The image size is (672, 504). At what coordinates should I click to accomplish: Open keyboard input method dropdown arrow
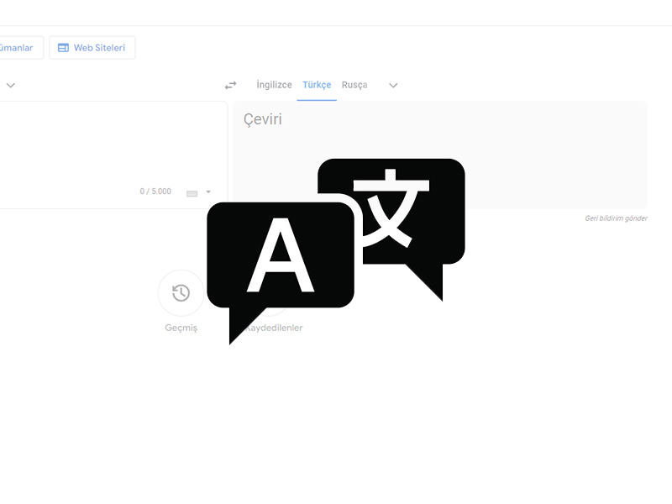[x=208, y=192]
